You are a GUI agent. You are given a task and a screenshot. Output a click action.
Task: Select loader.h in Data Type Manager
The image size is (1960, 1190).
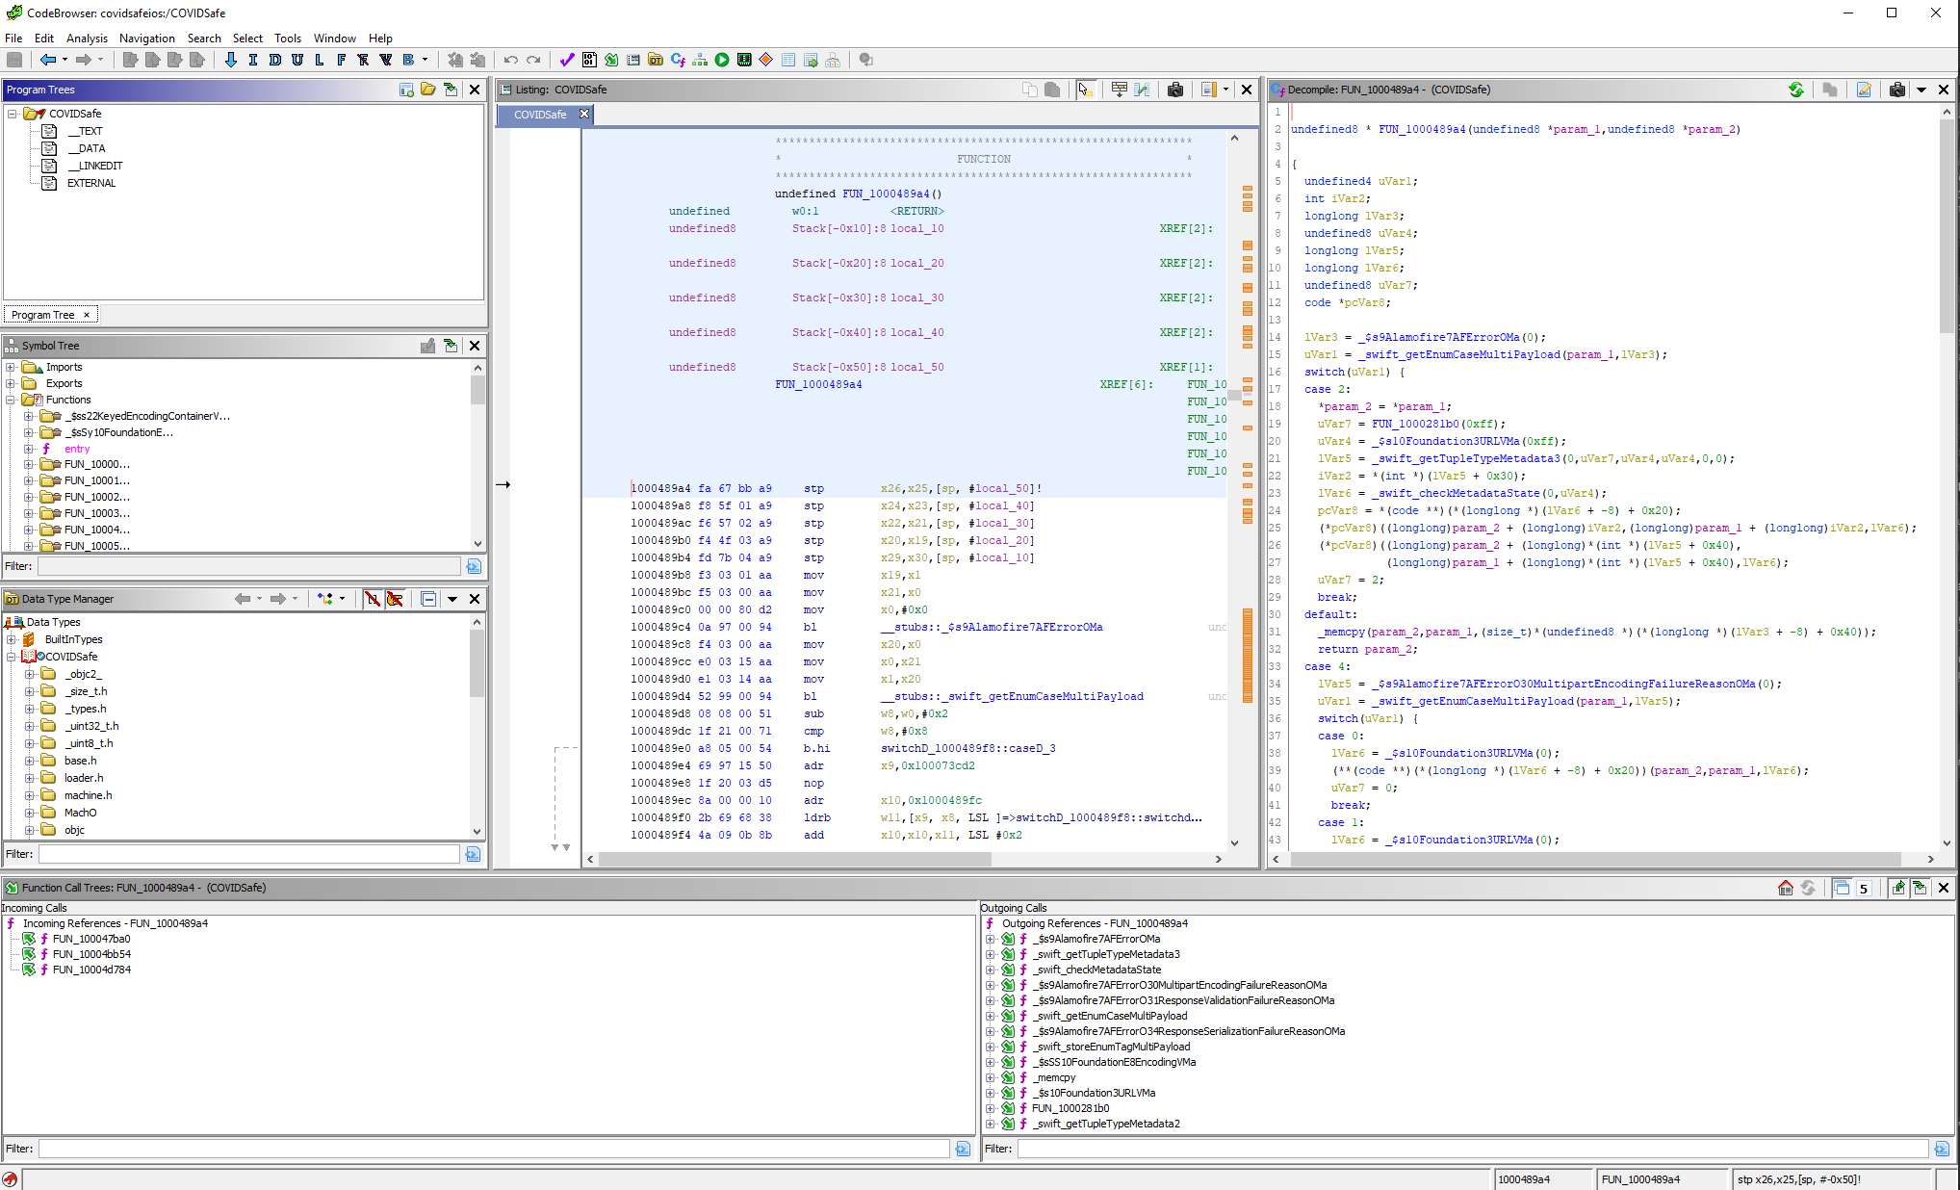84,778
